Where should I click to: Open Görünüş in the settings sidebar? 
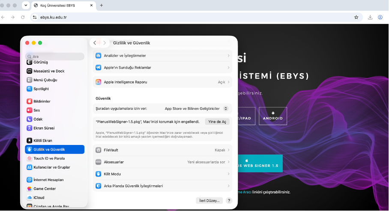click(x=54, y=62)
